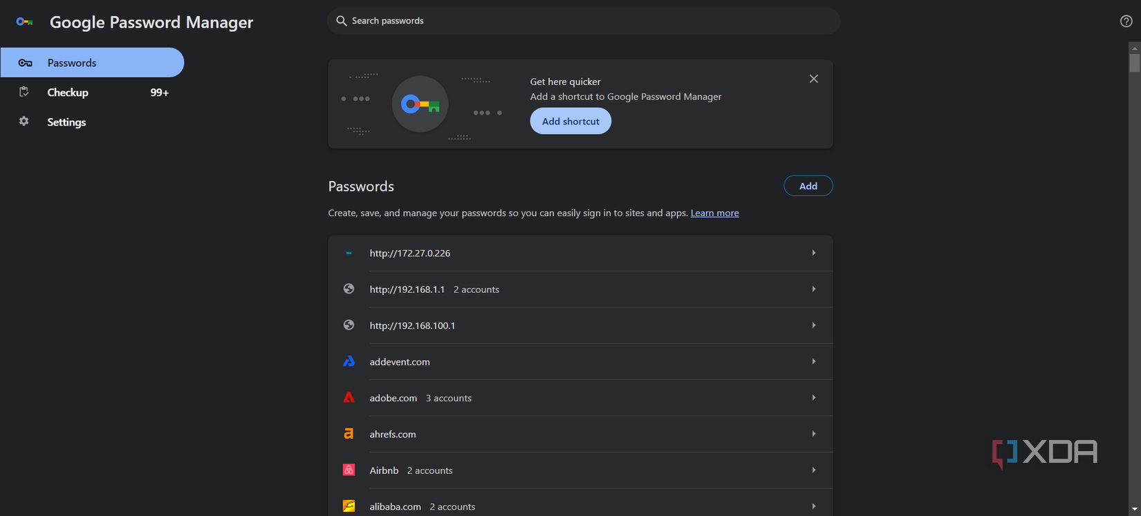Click the Add shortcut button
This screenshot has width=1141, height=516.
click(x=570, y=122)
